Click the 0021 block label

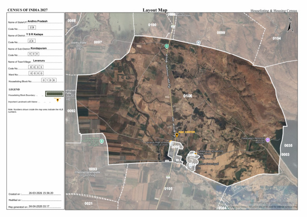(88, 203)
